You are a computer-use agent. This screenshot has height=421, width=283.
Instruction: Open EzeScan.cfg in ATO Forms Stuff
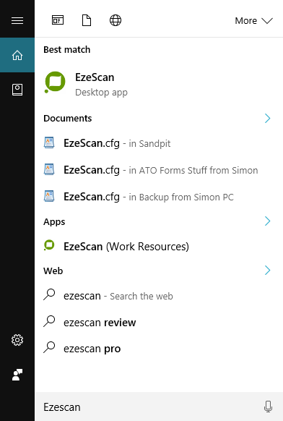(159, 170)
